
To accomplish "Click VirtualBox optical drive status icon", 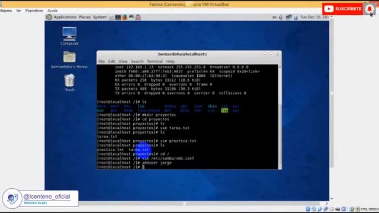I will pos(314,209).
